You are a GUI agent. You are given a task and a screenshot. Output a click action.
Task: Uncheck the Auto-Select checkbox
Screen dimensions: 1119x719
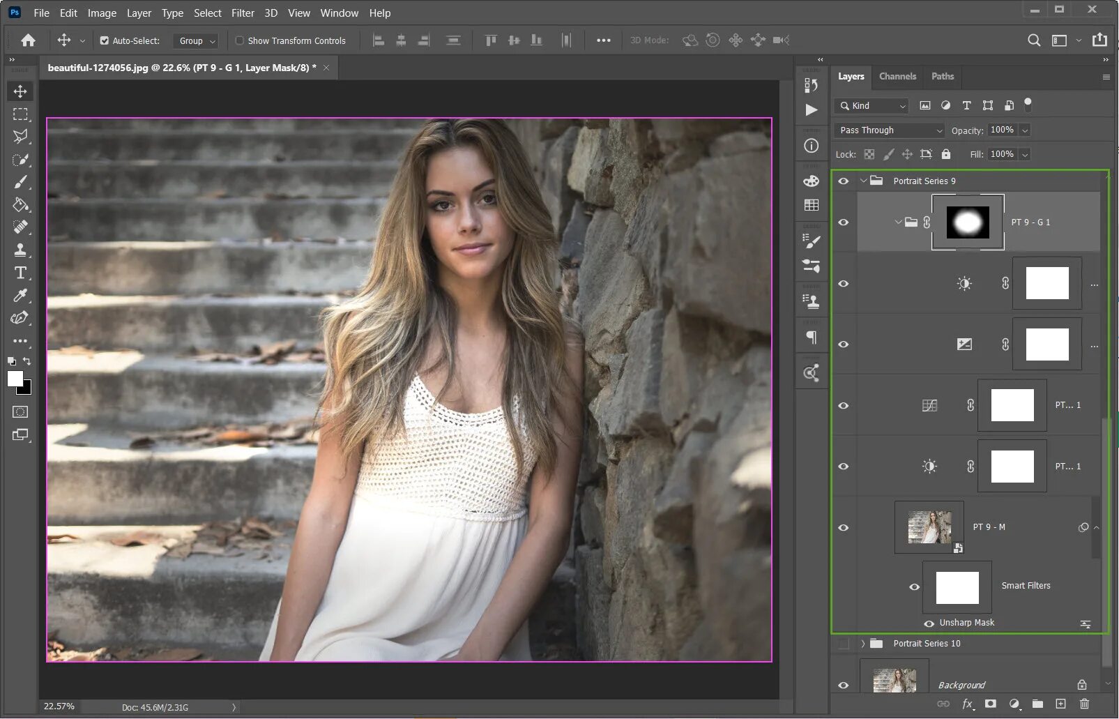point(105,40)
